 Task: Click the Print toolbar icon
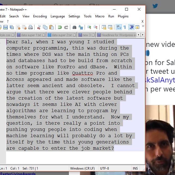pos(30,27)
